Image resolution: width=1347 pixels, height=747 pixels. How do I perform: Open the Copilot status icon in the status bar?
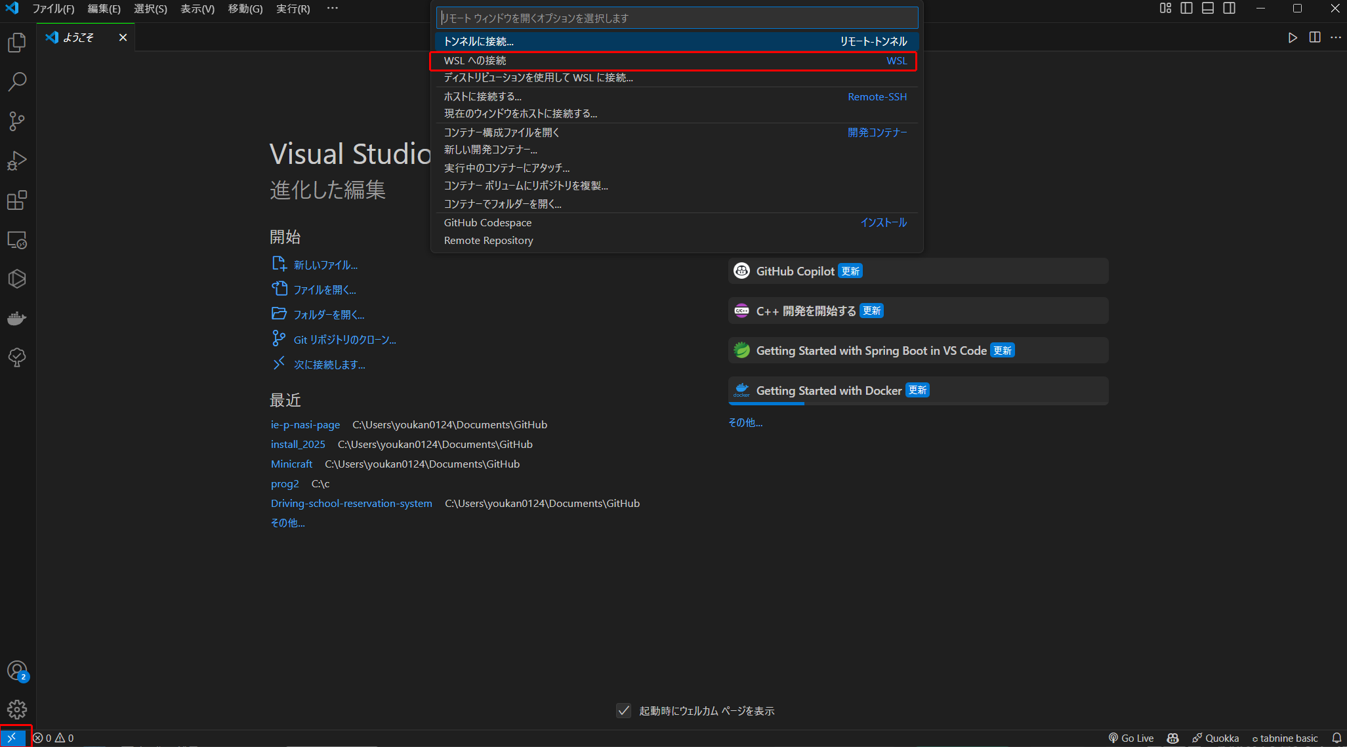click(x=1173, y=738)
